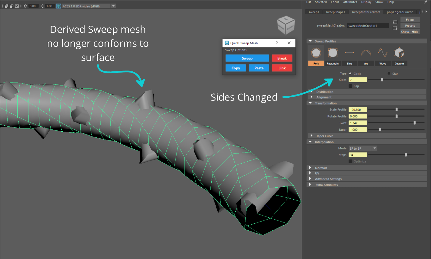Expand the Taper Curve section
Screen dimensions: 431x259
312,136
